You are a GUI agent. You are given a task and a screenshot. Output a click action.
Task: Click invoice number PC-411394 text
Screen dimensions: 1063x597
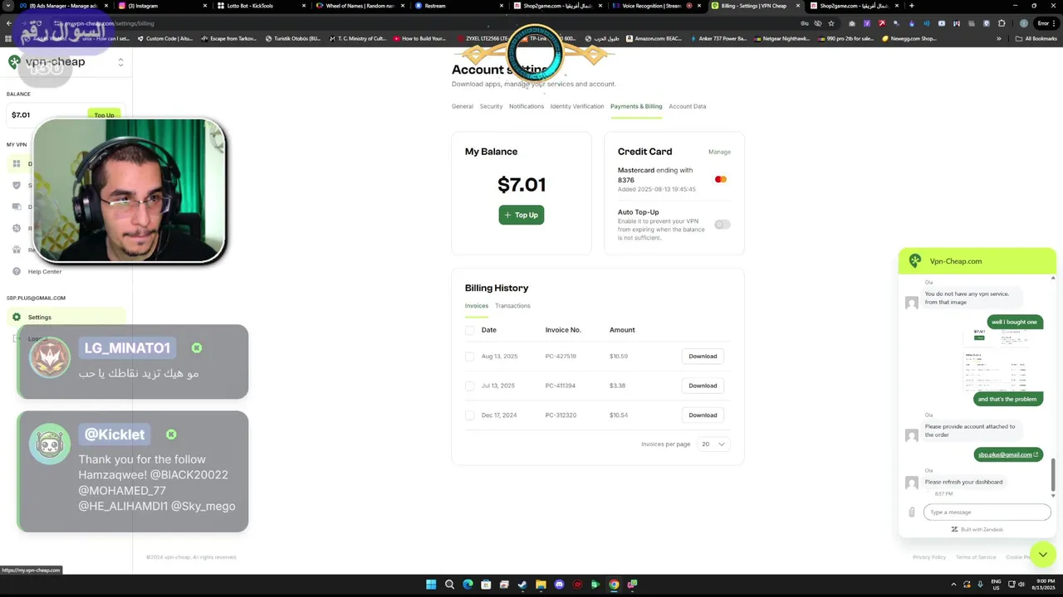[x=561, y=386]
